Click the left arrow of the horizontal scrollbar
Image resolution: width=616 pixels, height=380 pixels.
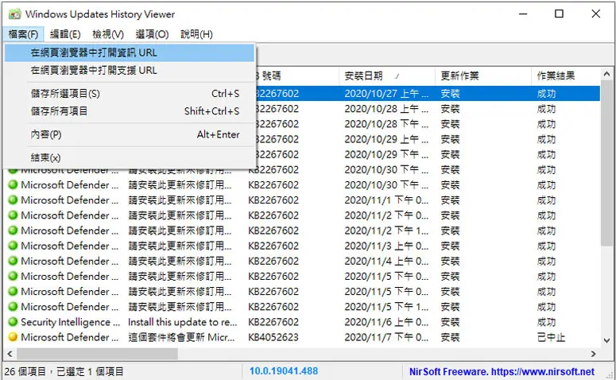(x=10, y=354)
